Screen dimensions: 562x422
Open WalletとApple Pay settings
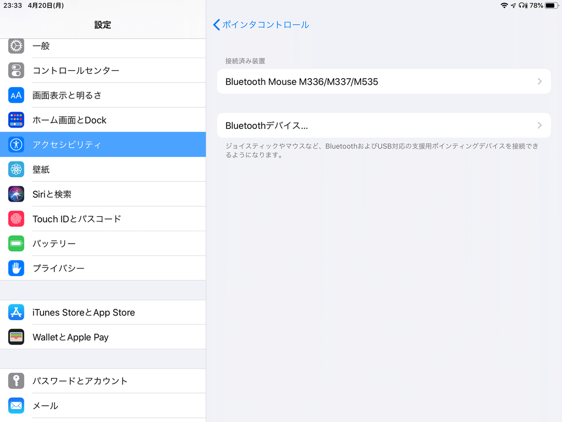point(103,337)
